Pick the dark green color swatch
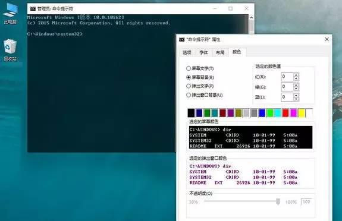 (x=207, y=113)
